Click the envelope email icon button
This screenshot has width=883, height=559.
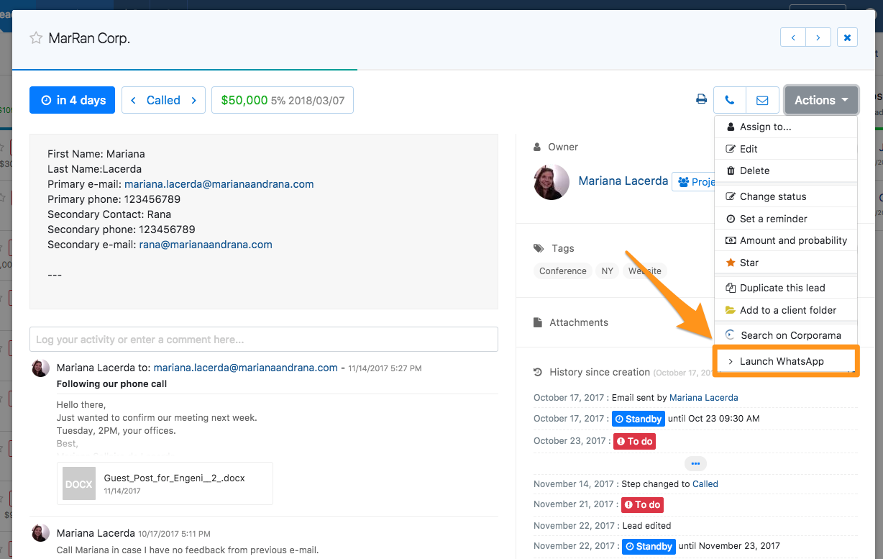(762, 100)
